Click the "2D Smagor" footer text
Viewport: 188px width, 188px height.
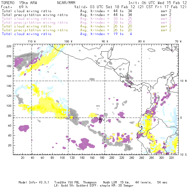(x=126, y=186)
